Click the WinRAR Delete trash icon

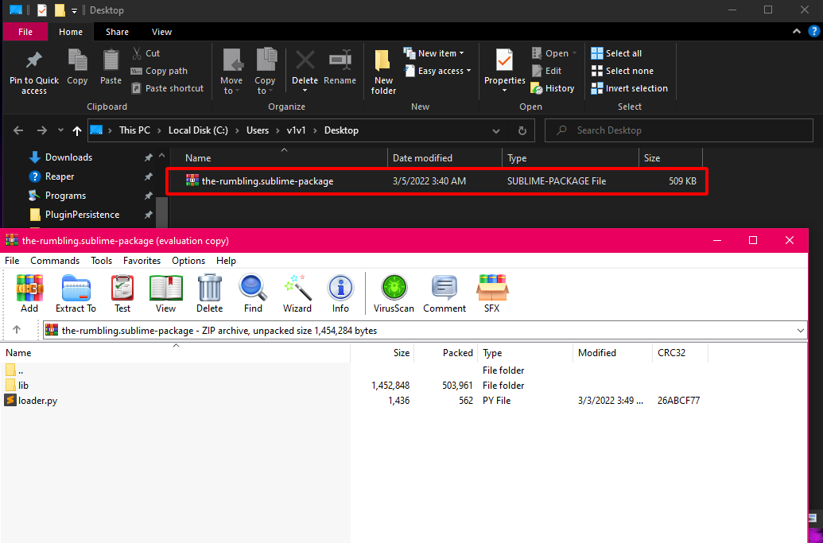(209, 293)
